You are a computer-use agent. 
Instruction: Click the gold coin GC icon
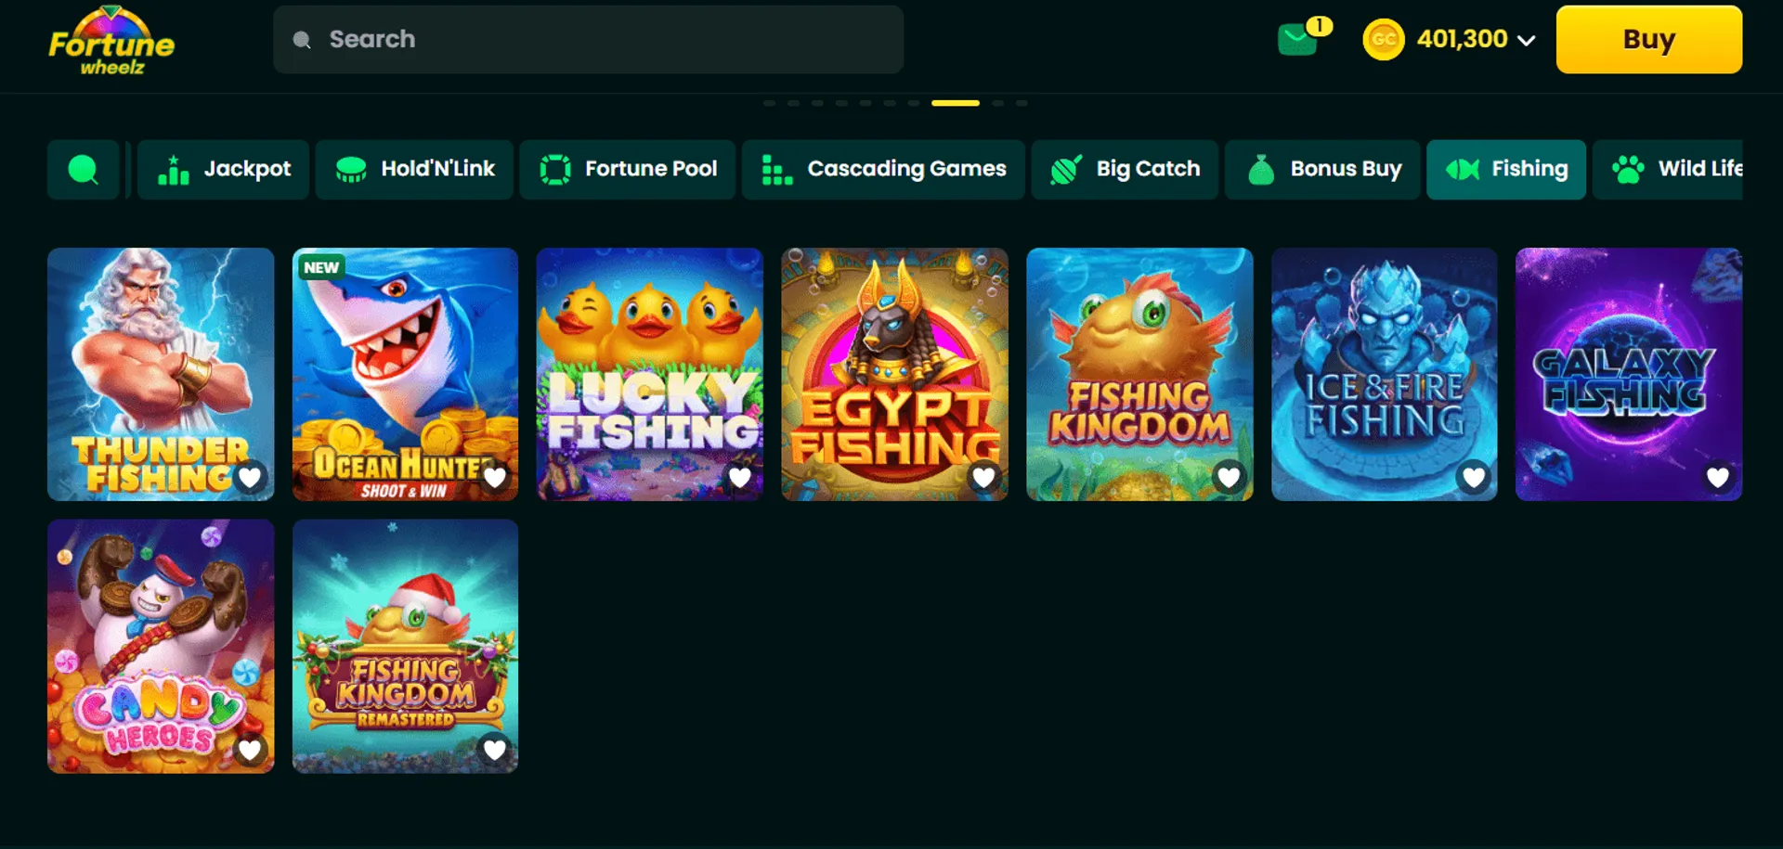coord(1384,40)
